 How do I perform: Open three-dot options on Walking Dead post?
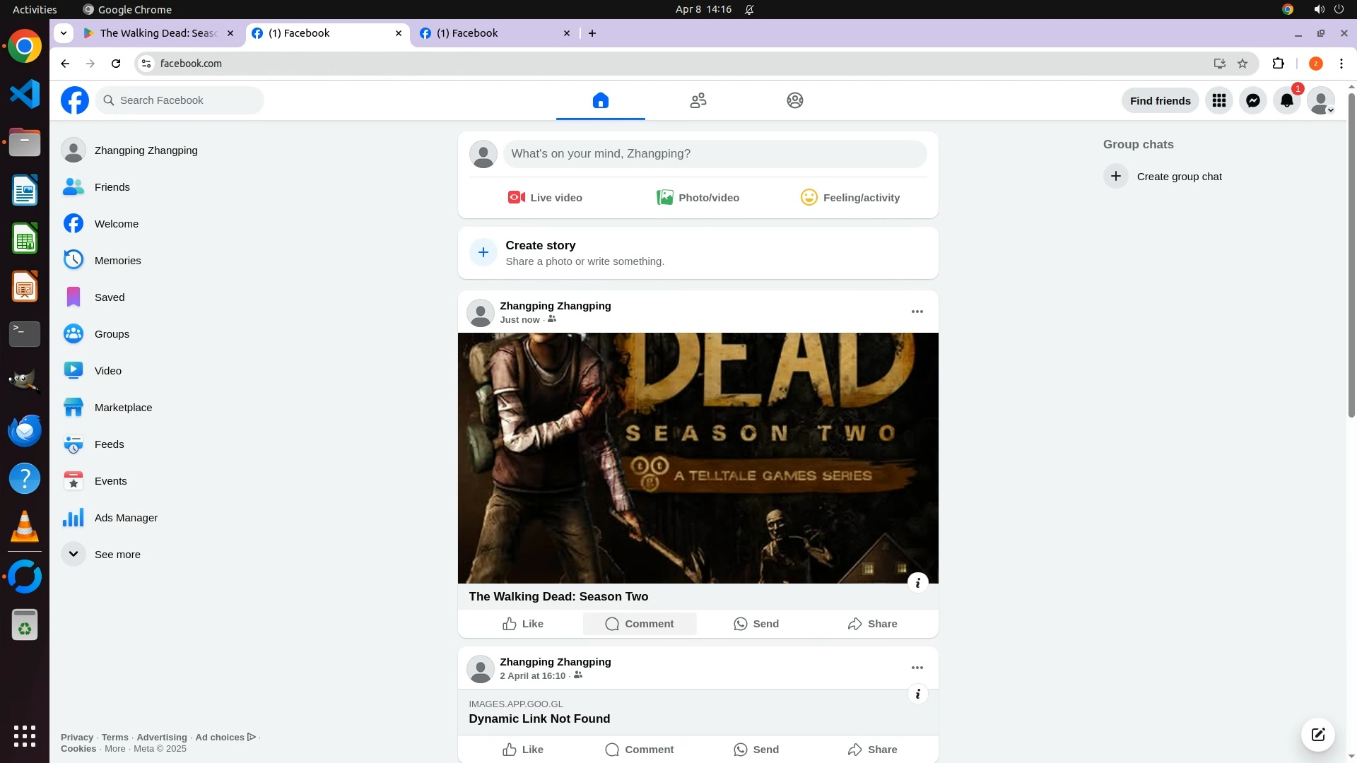coord(917,312)
